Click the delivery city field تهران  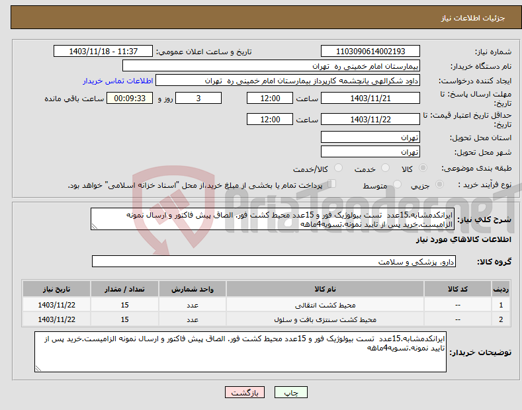click(x=370, y=151)
